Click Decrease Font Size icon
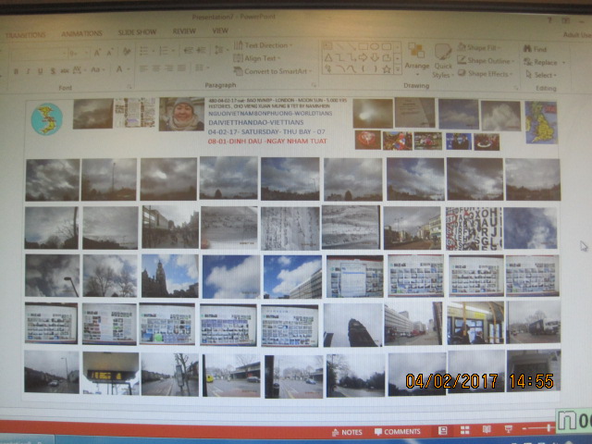The image size is (592, 444). point(110,53)
